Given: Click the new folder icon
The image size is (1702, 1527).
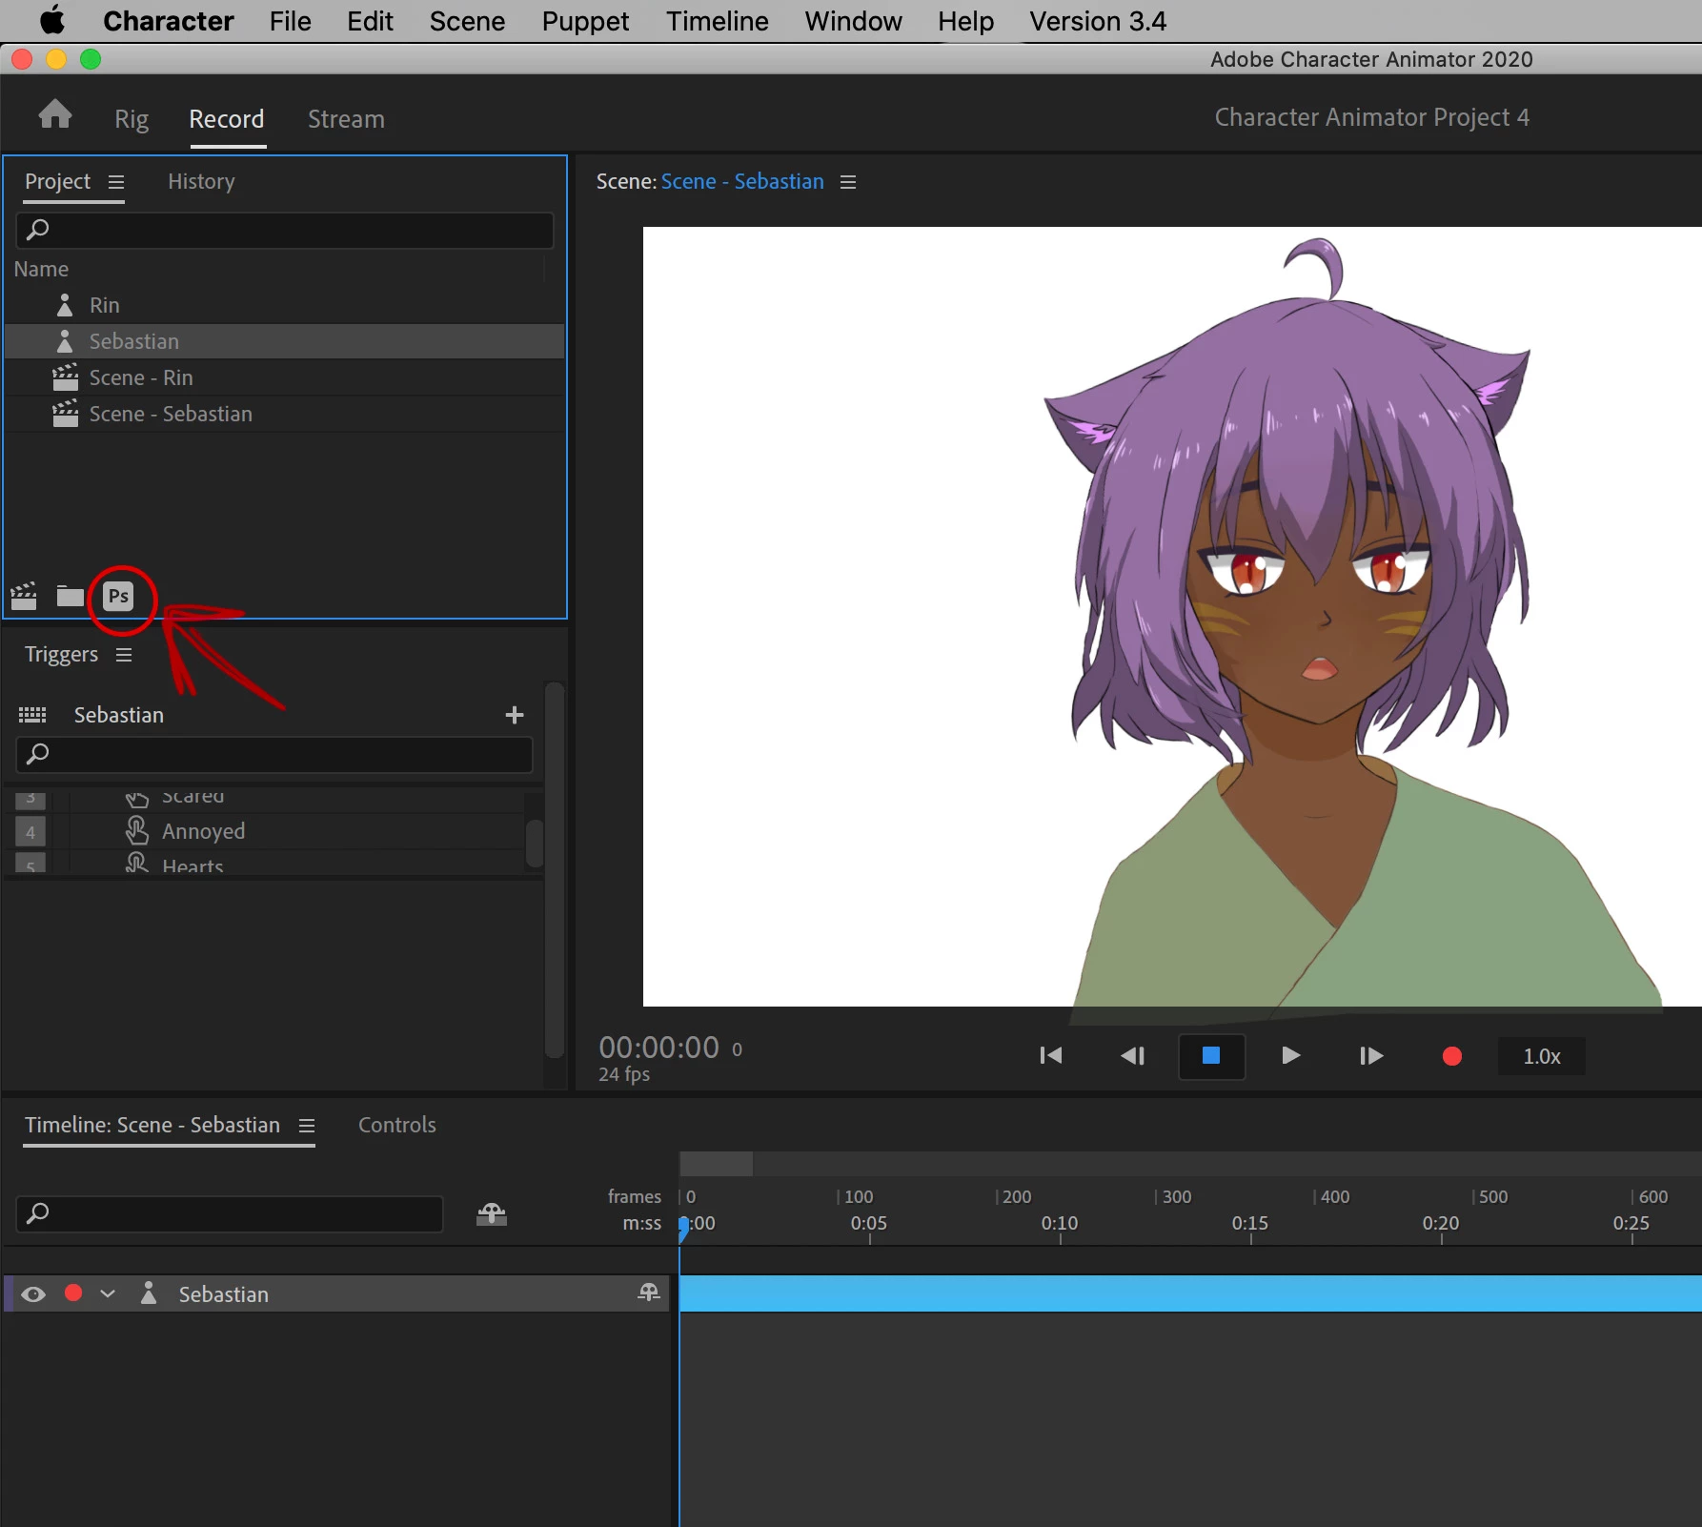Looking at the screenshot, I should (x=71, y=597).
